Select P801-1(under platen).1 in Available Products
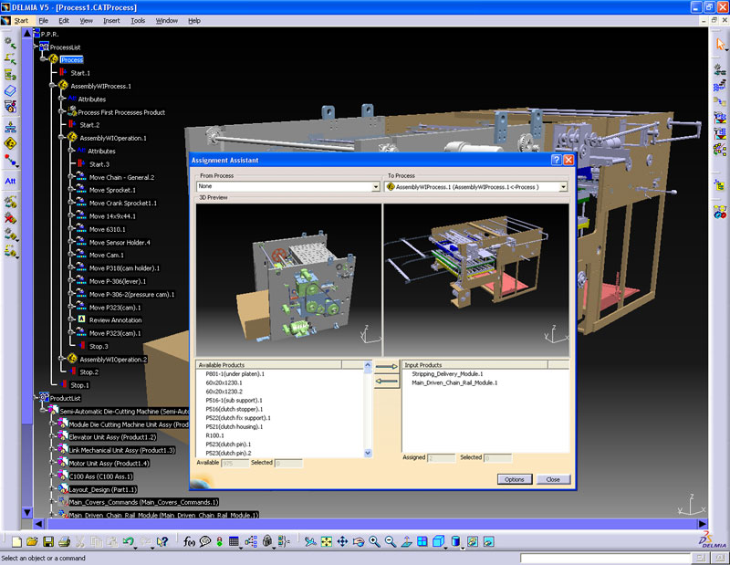Image resolution: width=730 pixels, height=565 pixels. coord(235,373)
